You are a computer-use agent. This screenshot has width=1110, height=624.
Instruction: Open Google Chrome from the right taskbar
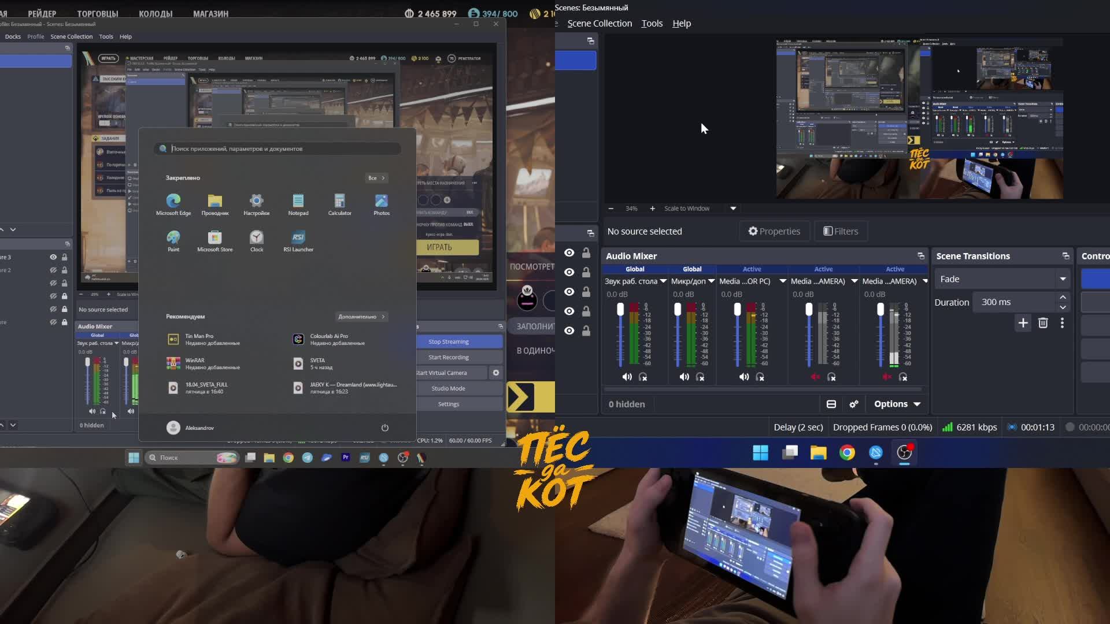[847, 452]
